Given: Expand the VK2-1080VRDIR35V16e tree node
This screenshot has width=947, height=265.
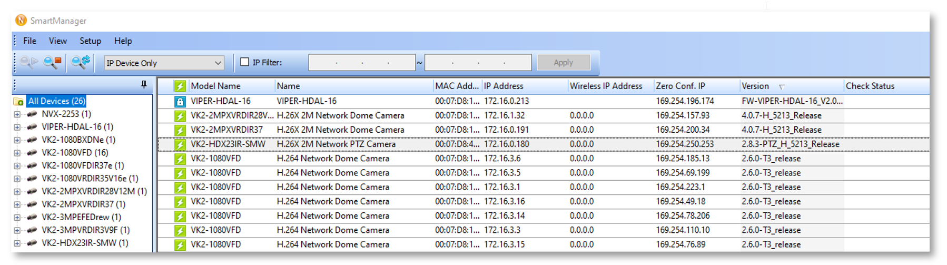Looking at the screenshot, I should (x=17, y=179).
